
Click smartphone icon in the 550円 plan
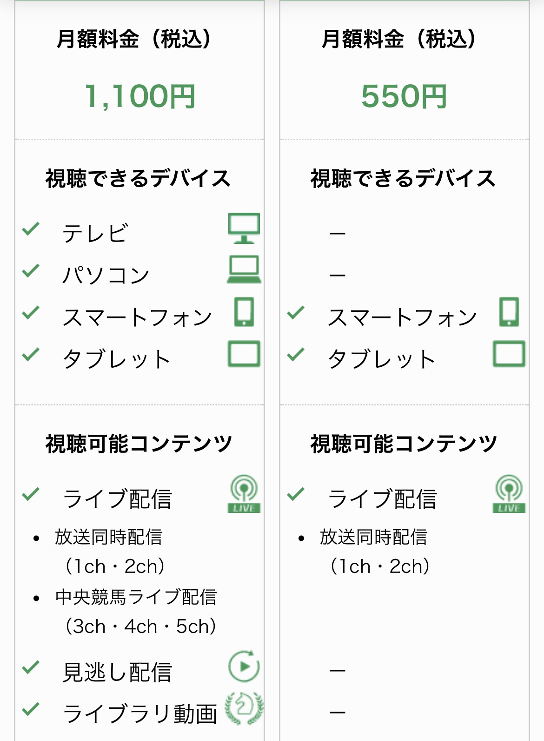509,311
